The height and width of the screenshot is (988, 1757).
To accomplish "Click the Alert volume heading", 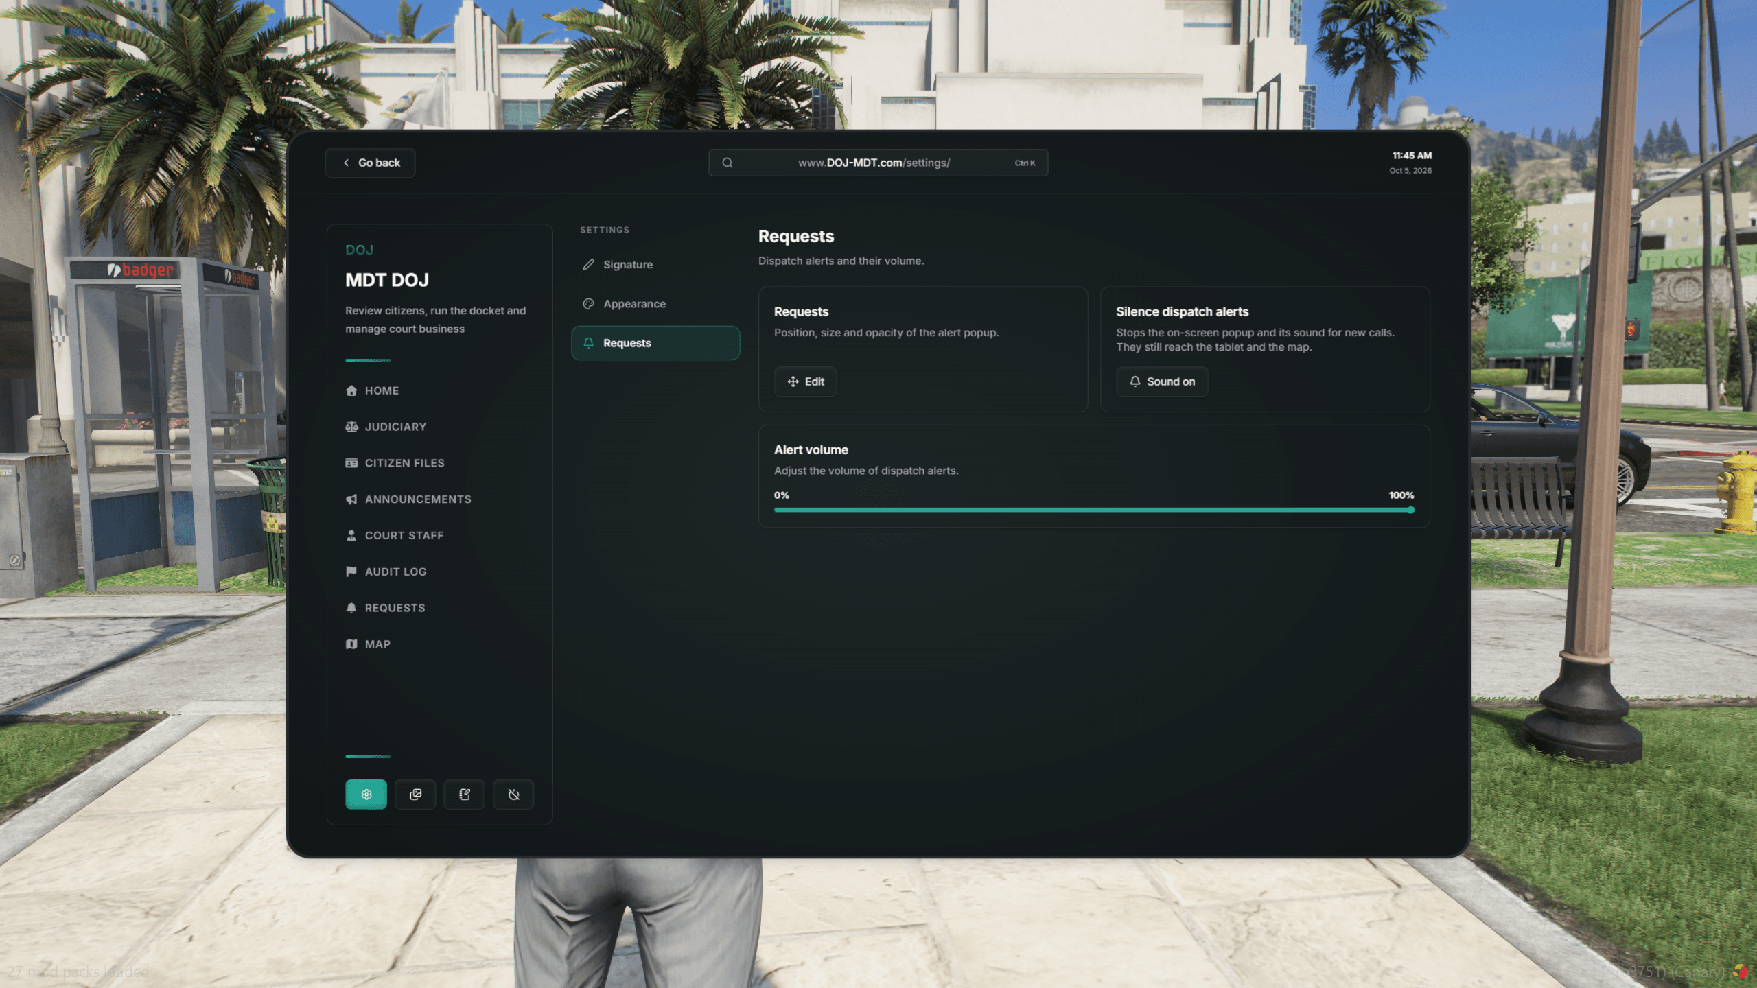I will (x=811, y=449).
